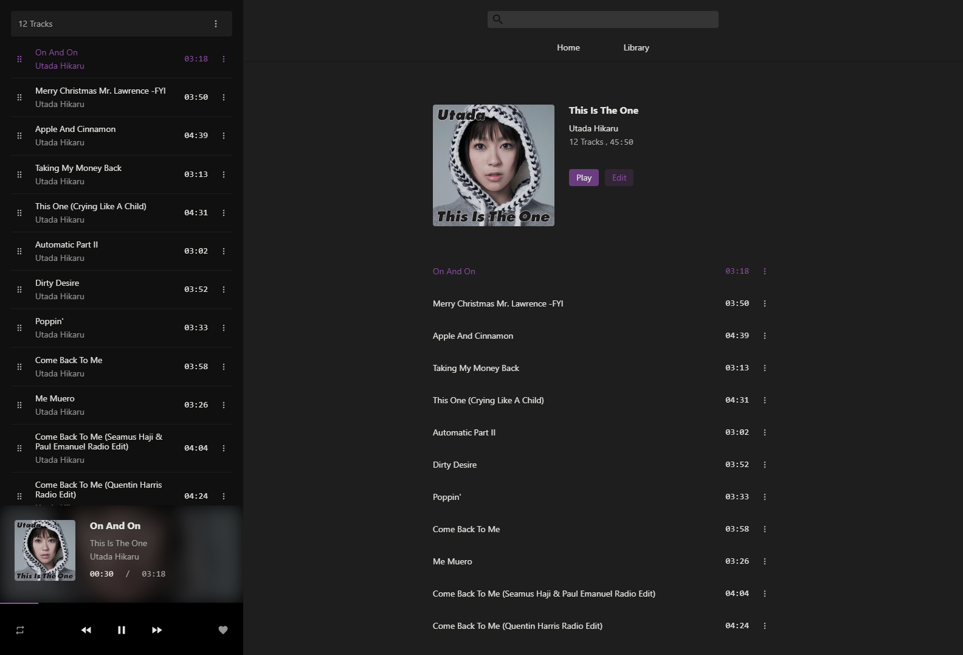Click drag handle for This One (Crying Like A Child) in queue
Screen dimensions: 963x655
19,213
